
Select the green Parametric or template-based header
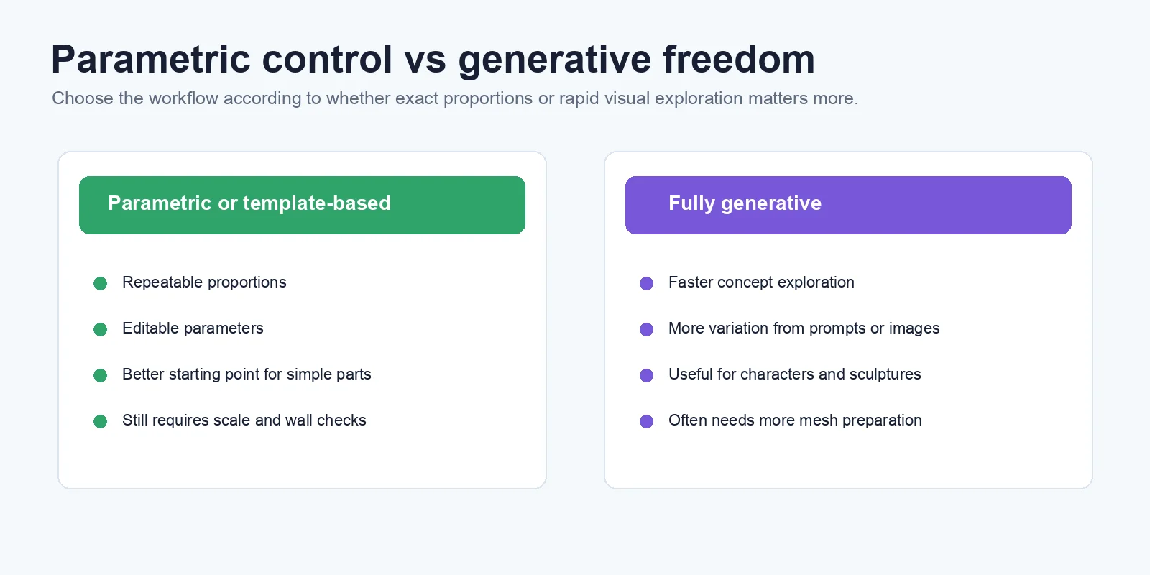[x=302, y=205]
